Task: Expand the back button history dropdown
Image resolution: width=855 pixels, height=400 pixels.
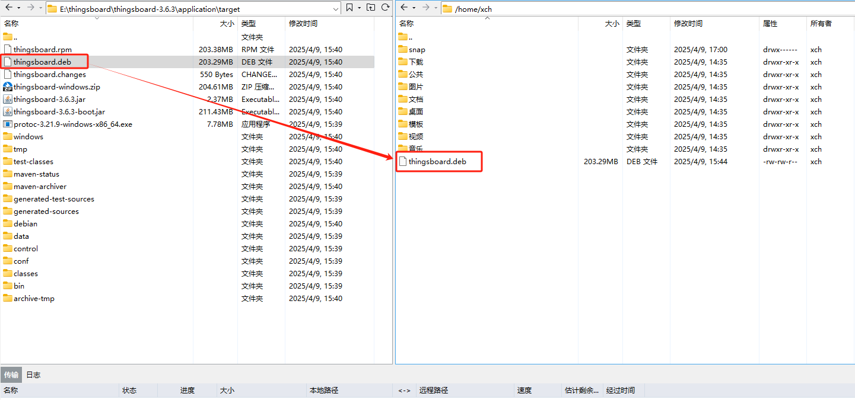Action: pos(20,8)
